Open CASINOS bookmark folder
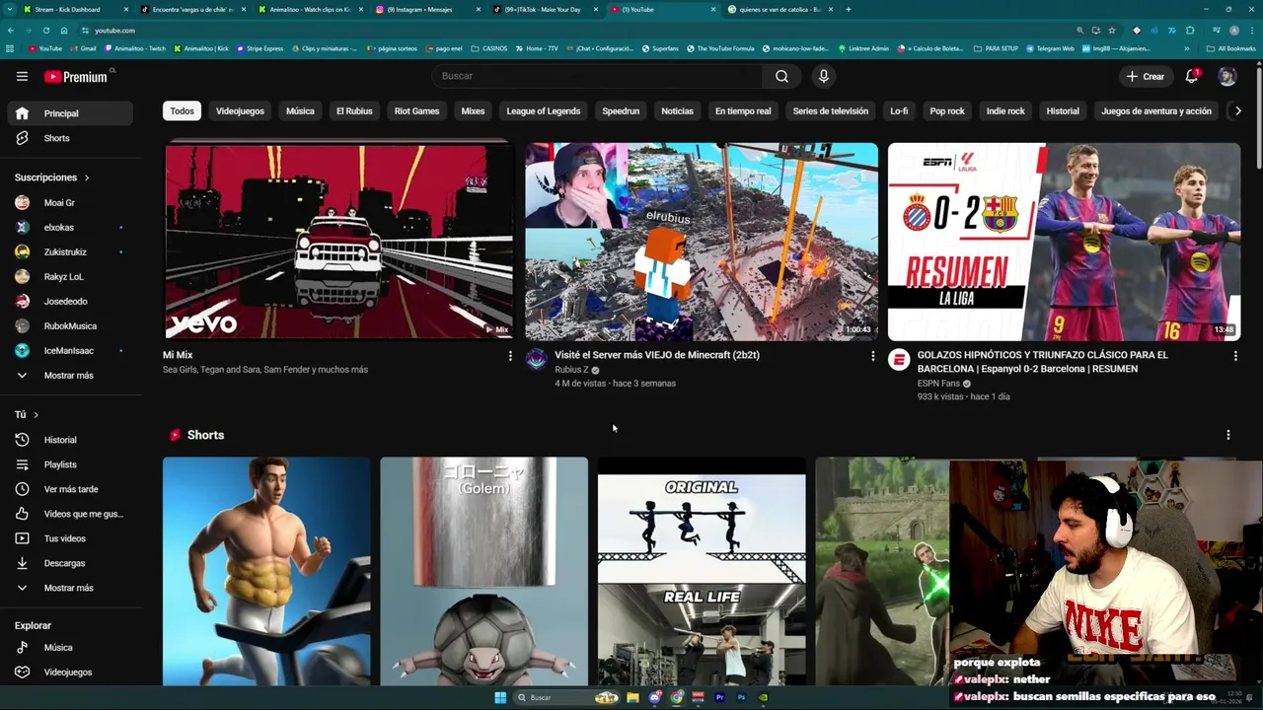 coord(488,48)
